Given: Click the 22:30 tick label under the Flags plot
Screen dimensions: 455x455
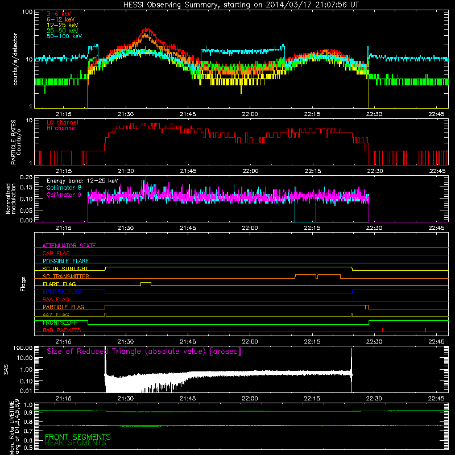Looking at the screenshot, I should (x=374, y=342).
